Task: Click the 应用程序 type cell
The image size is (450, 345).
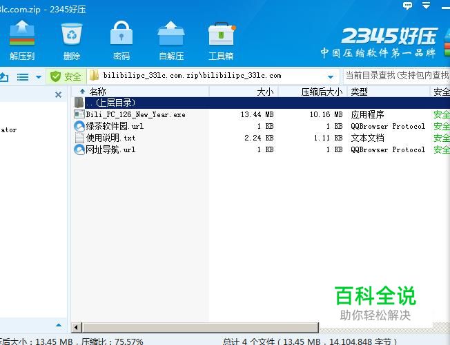Action: coord(368,114)
